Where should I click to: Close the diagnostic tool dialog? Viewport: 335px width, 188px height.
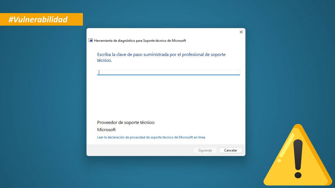click(x=241, y=32)
